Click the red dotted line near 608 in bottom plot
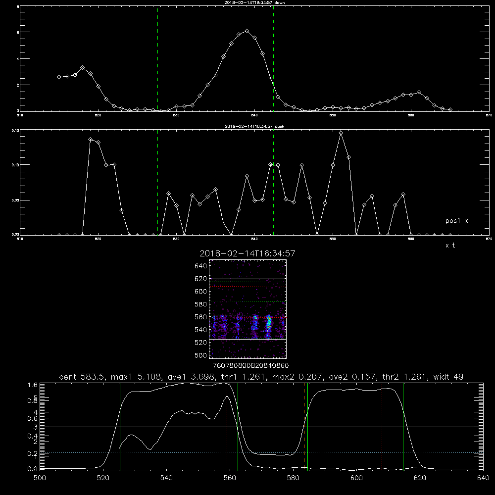 coord(382,426)
